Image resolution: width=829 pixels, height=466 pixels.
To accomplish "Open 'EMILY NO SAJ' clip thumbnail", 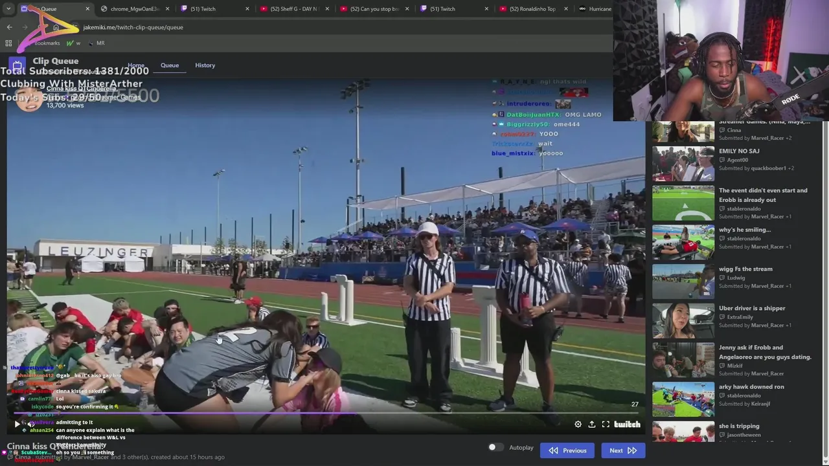I will click(x=683, y=162).
